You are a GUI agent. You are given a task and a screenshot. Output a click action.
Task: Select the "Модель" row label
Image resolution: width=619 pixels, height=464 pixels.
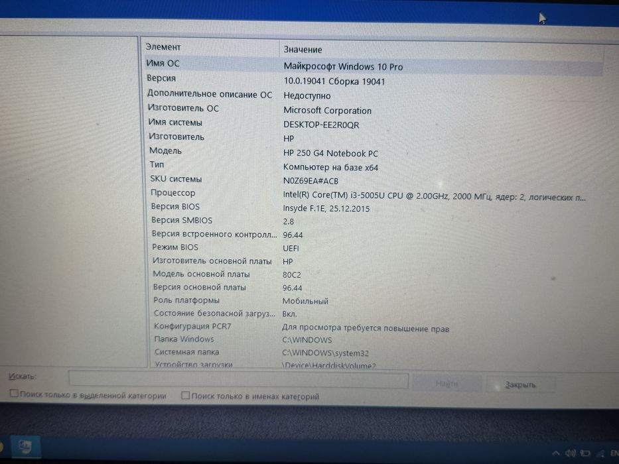(x=165, y=150)
